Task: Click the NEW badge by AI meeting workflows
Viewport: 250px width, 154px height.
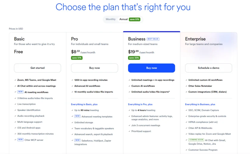Action: click(20, 92)
